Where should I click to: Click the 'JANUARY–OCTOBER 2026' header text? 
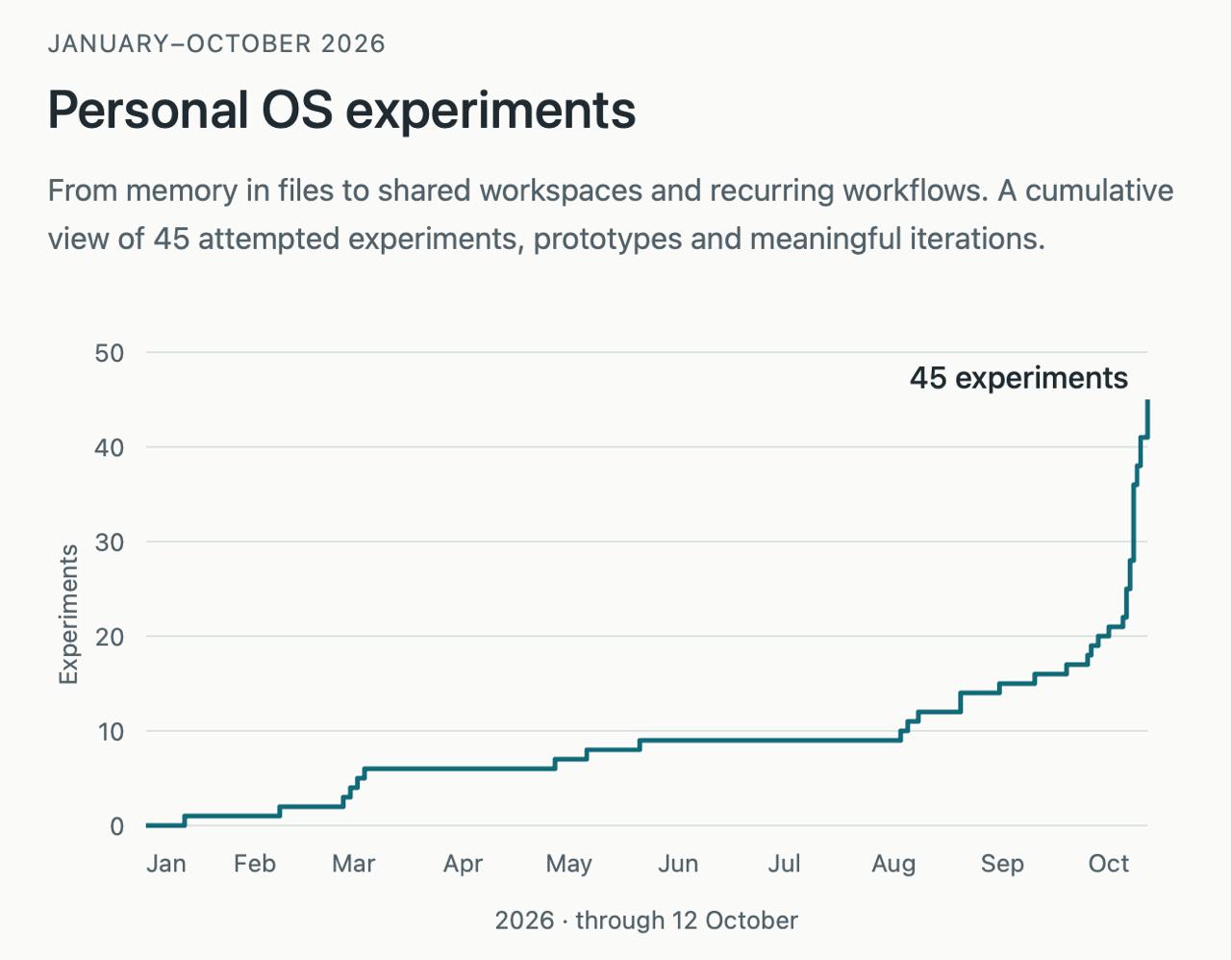click(216, 43)
